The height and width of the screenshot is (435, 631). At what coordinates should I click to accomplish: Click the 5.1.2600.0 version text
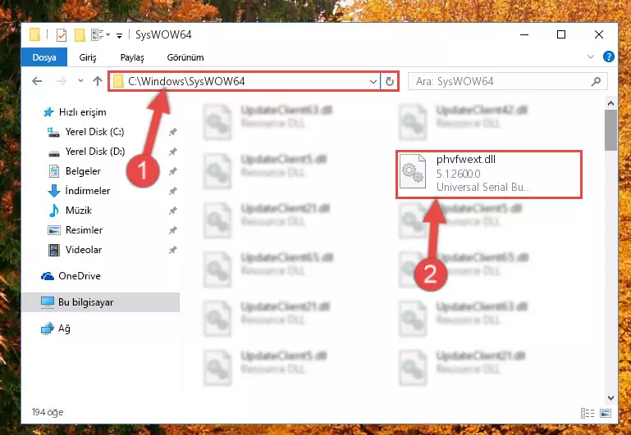[458, 174]
